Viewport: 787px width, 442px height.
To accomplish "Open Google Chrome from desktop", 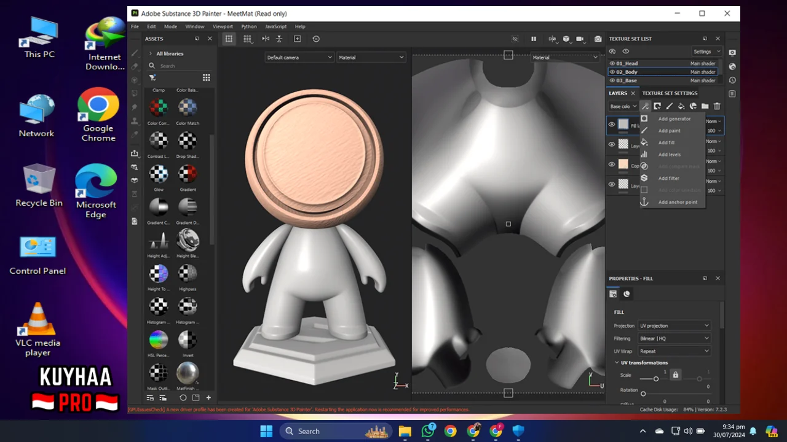I will (x=98, y=115).
